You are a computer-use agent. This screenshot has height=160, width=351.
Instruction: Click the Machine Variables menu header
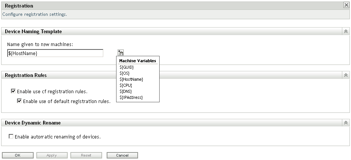(138, 61)
